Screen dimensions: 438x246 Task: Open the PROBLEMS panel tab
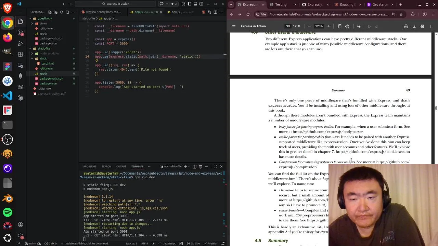point(90,166)
